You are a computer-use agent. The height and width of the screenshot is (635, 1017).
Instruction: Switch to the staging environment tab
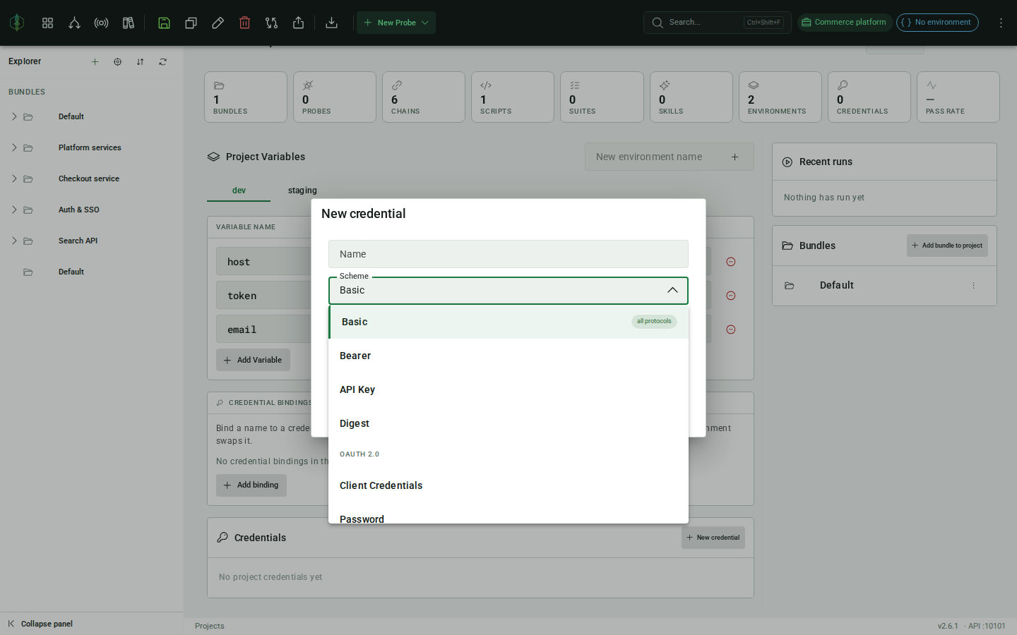coord(302,190)
